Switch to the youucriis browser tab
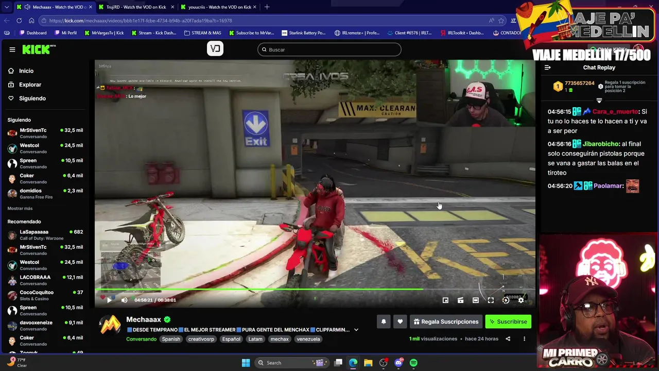Image resolution: width=659 pixels, height=371 pixels. tap(220, 7)
